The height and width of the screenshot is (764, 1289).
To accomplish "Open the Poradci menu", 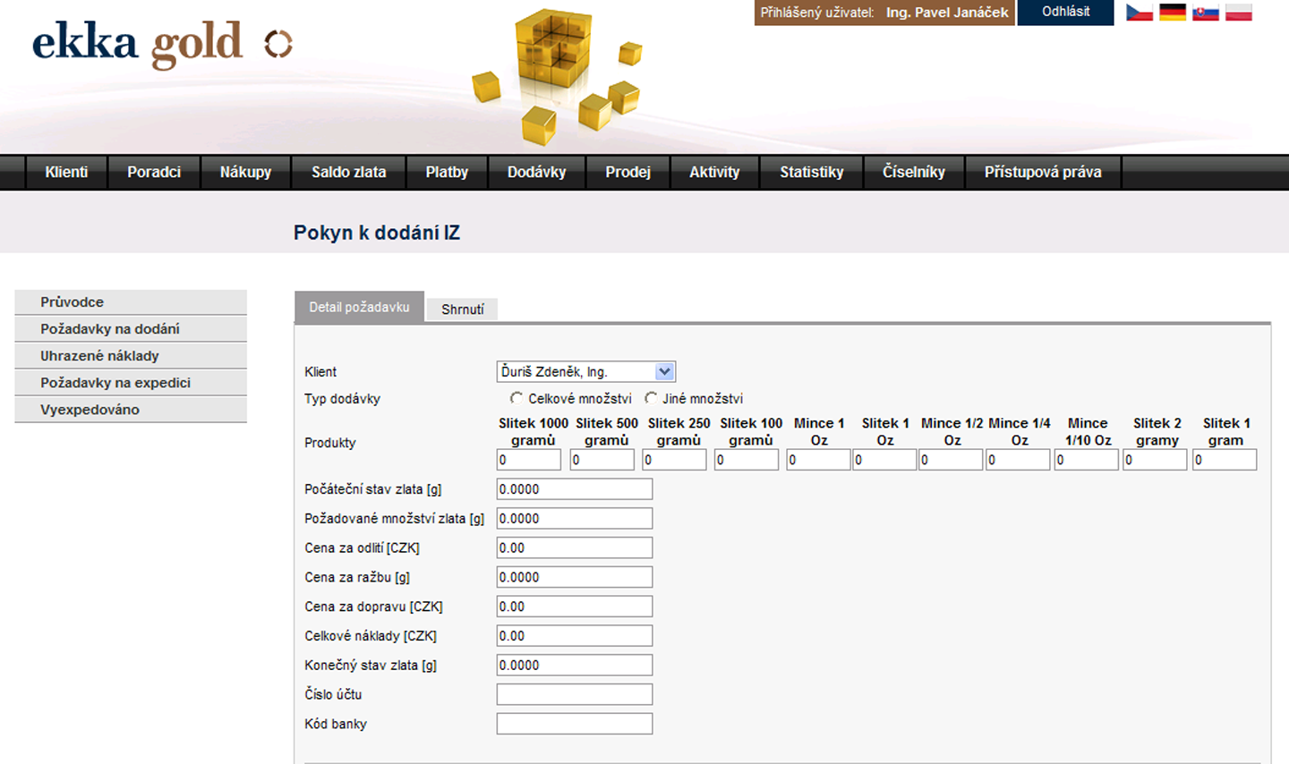I will [x=154, y=172].
